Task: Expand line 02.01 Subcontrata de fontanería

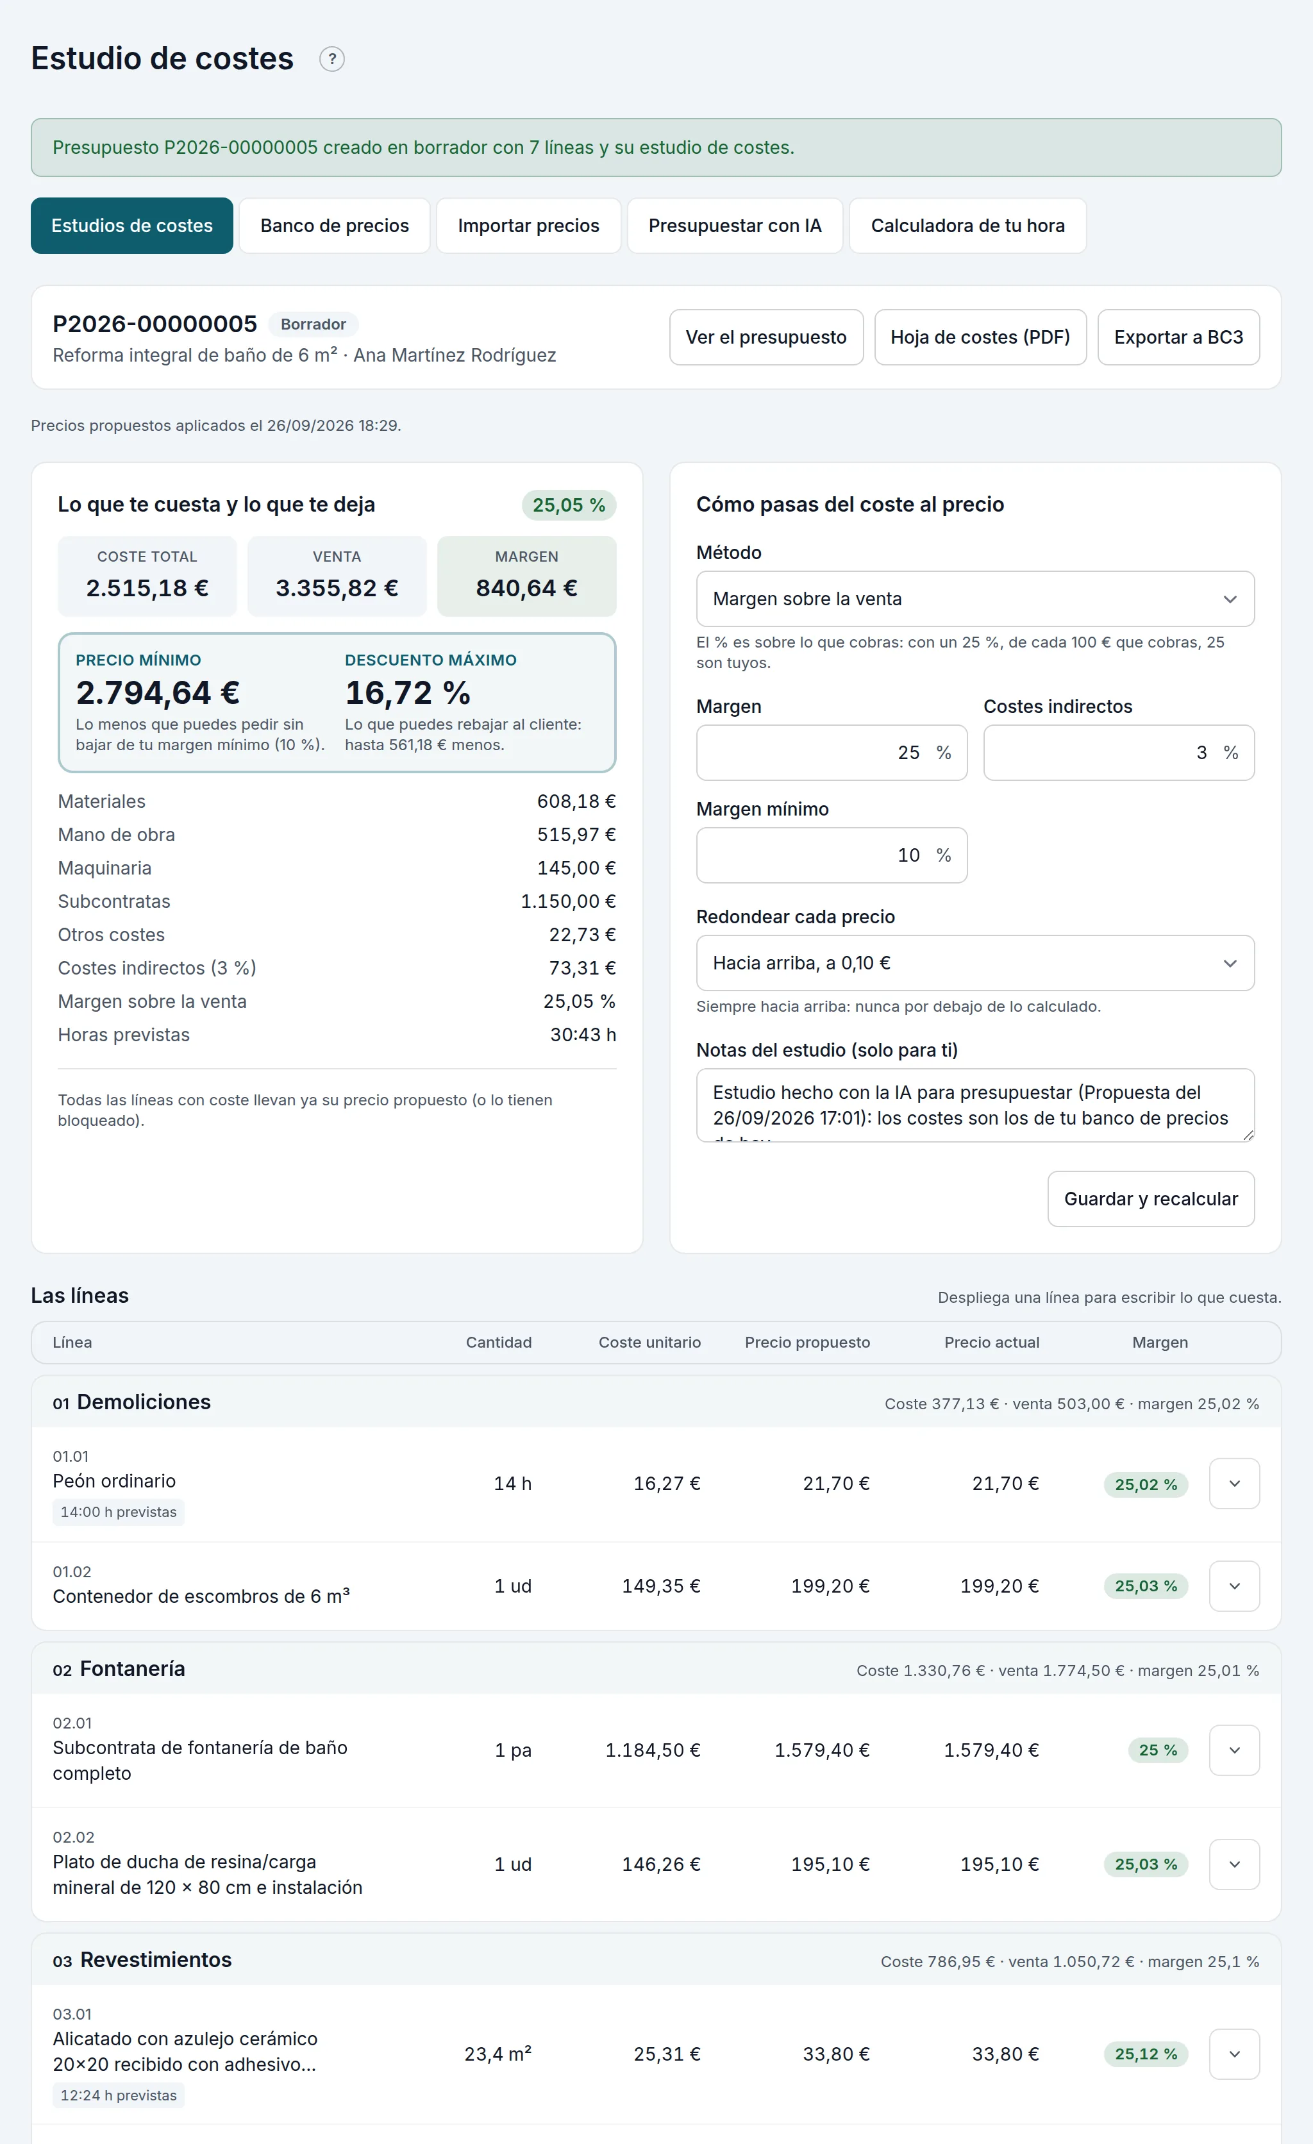Action: tap(1234, 1750)
